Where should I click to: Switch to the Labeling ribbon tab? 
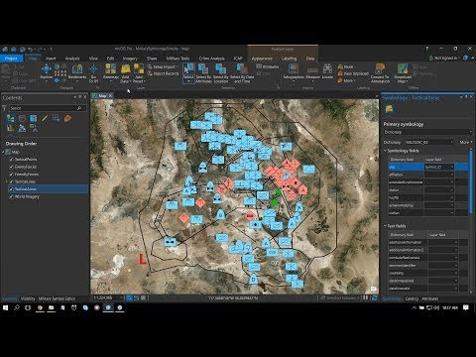(x=289, y=59)
